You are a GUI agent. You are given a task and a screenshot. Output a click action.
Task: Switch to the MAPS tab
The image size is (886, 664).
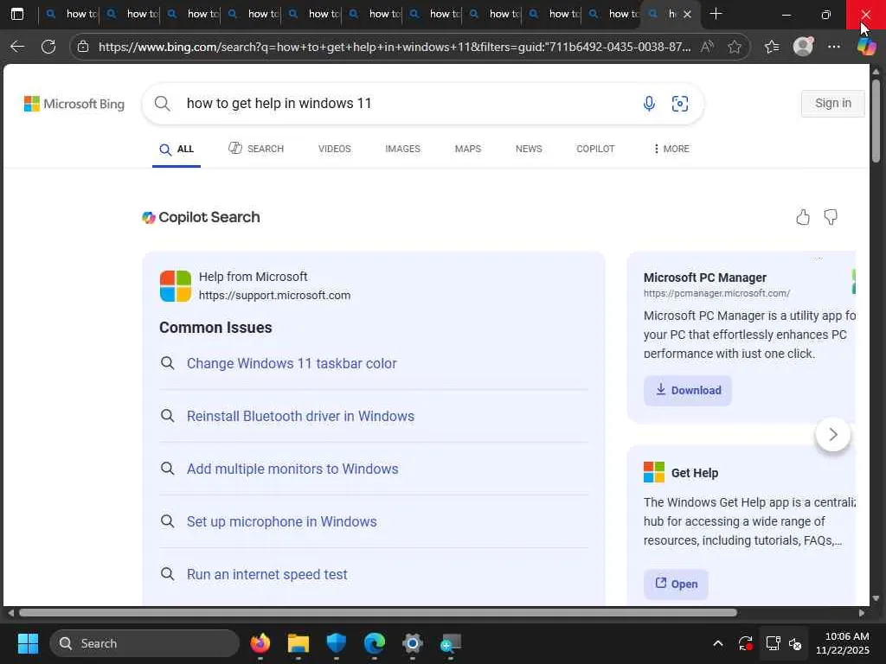[468, 149]
